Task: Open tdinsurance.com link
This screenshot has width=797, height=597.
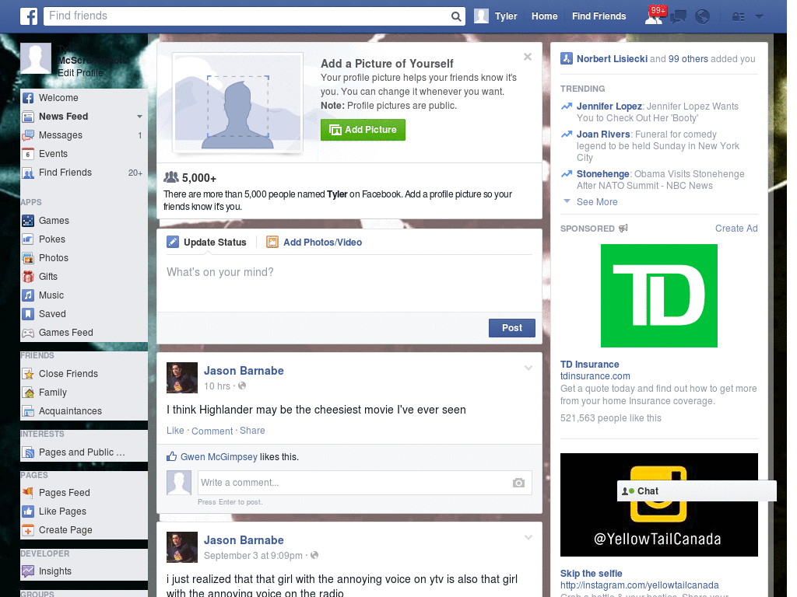Action: click(595, 376)
